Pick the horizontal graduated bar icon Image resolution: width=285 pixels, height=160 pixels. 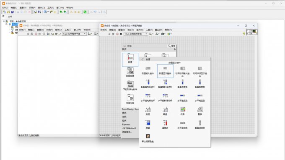point(200,95)
